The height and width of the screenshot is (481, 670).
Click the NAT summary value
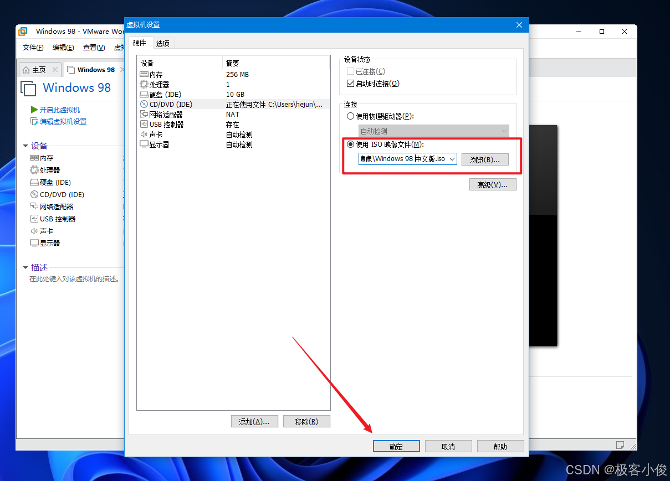pyautogui.click(x=233, y=114)
